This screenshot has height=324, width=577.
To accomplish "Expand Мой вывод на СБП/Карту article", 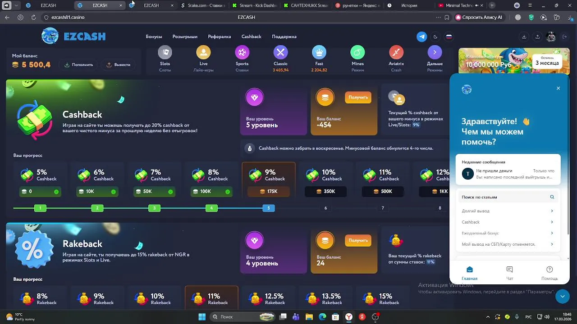I will pos(508,244).
